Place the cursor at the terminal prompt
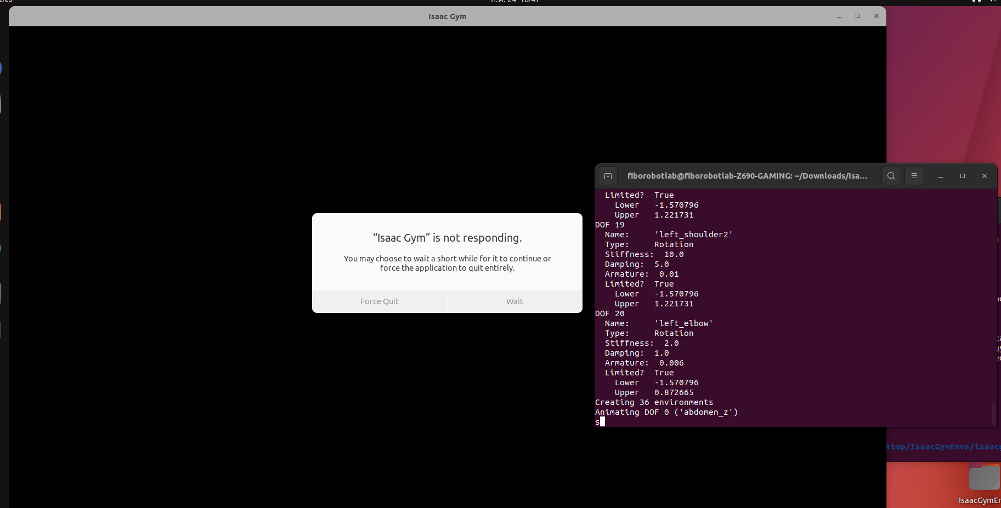 [602, 422]
